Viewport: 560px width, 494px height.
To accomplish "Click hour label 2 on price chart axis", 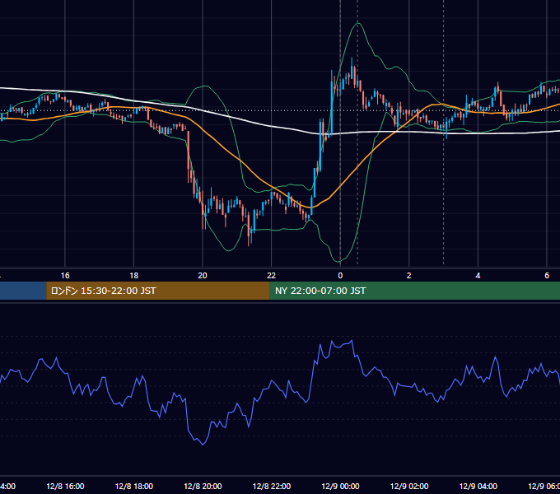I will tap(409, 276).
